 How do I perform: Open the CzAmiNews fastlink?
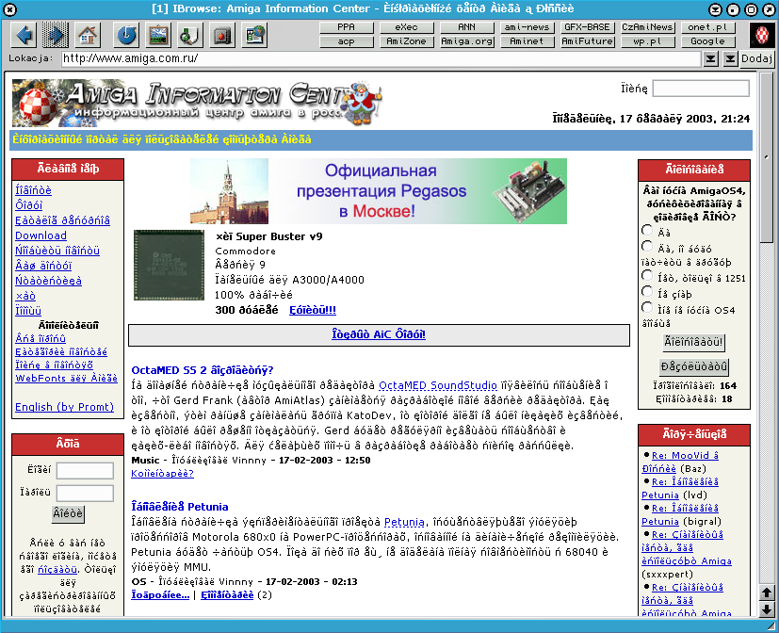(x=647, y=27)
